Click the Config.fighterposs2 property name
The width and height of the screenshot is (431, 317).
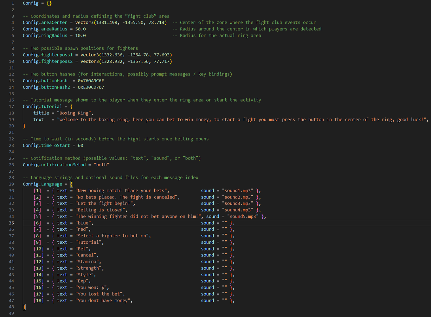(x=48, y=61)
